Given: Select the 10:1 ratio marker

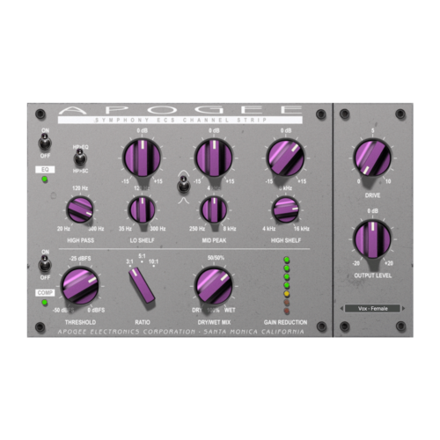Looking at the screenshot, I should [153, 261].
